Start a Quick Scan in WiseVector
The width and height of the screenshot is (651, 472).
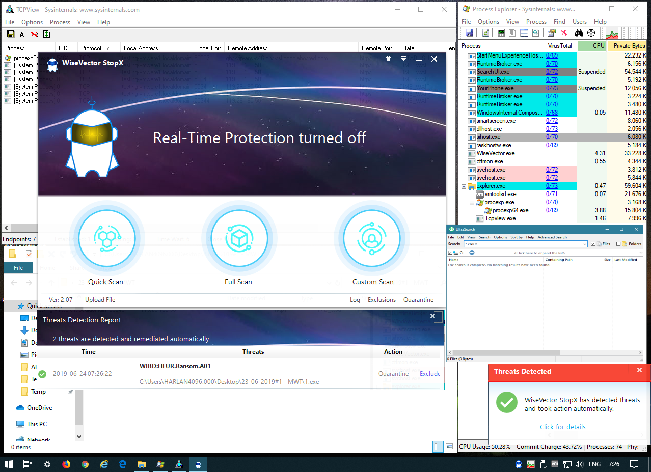106,238
